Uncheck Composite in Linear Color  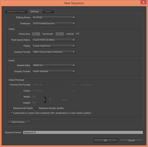[11, 113]
